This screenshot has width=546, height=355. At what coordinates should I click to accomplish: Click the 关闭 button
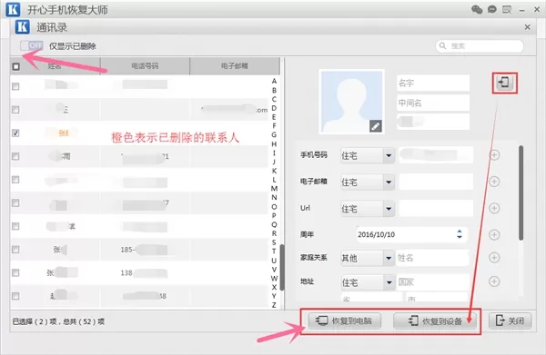pos(511,321)
